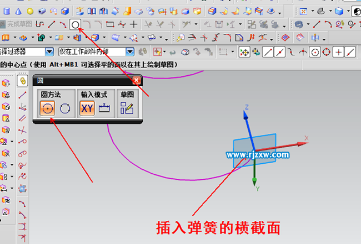Click the 完成草图 finish sketch button
The image size is (361, 244).
[16, 24]
